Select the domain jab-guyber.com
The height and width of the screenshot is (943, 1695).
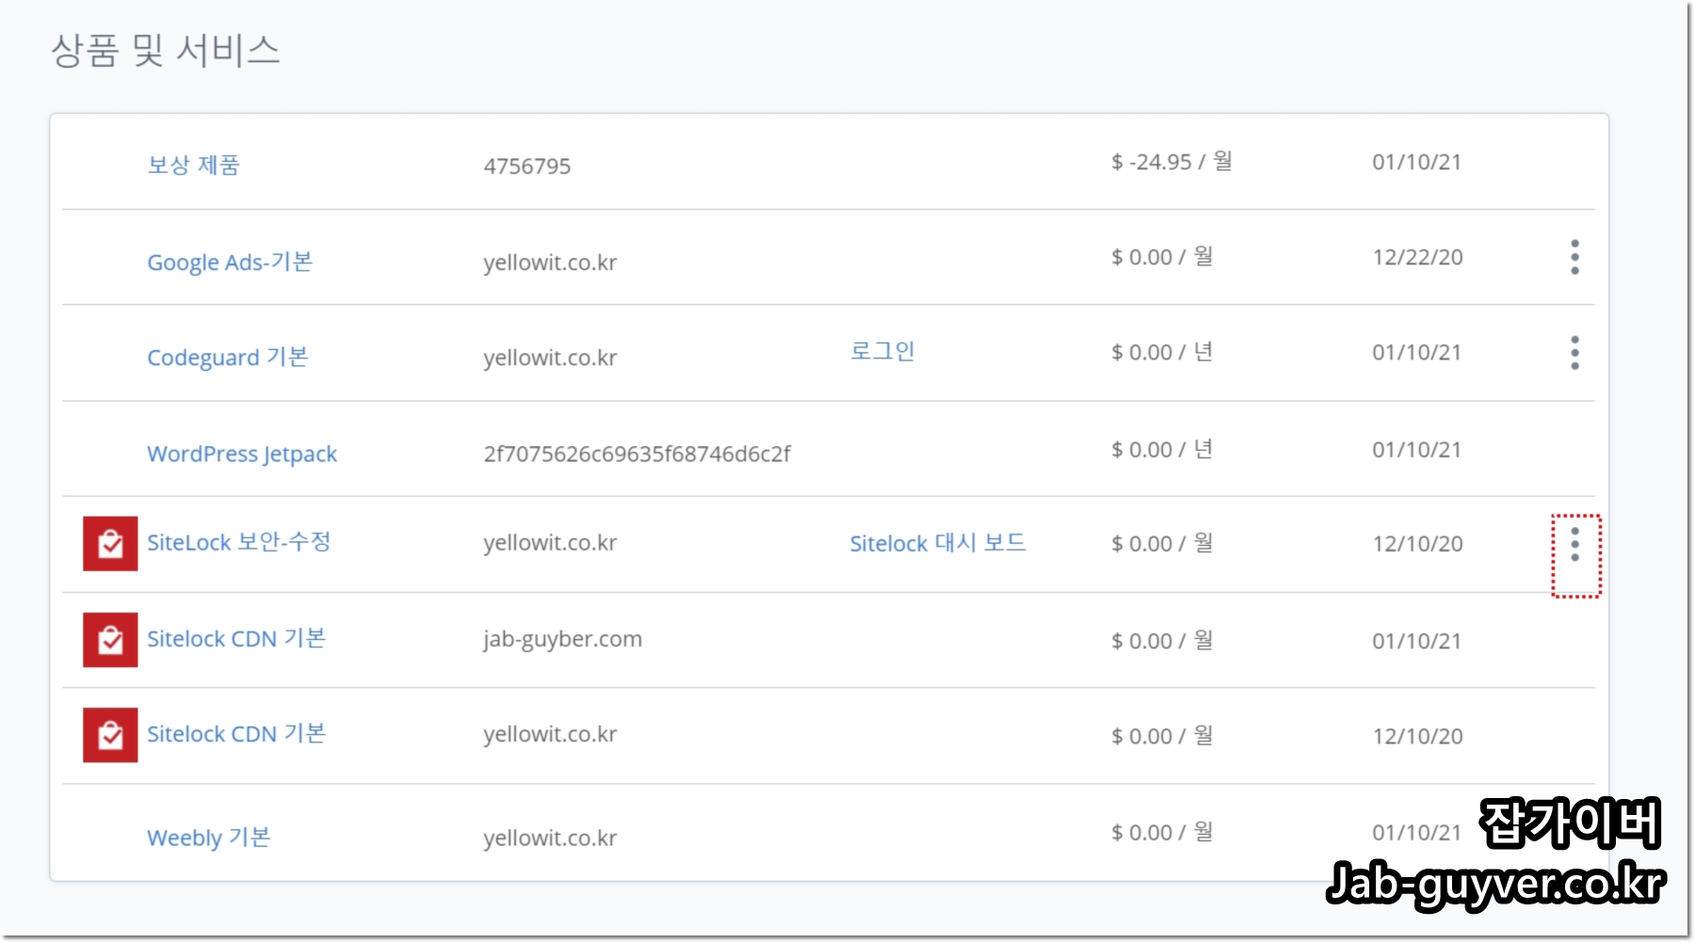563,639
